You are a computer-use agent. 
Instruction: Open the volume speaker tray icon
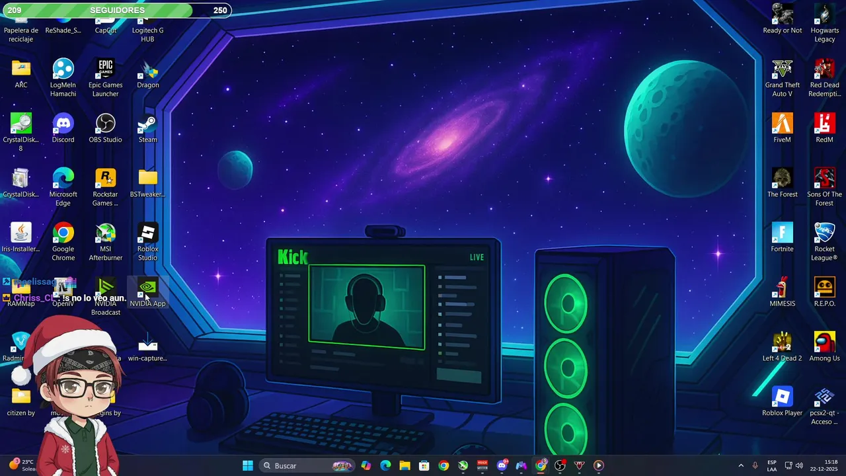[x=799, y=465]
